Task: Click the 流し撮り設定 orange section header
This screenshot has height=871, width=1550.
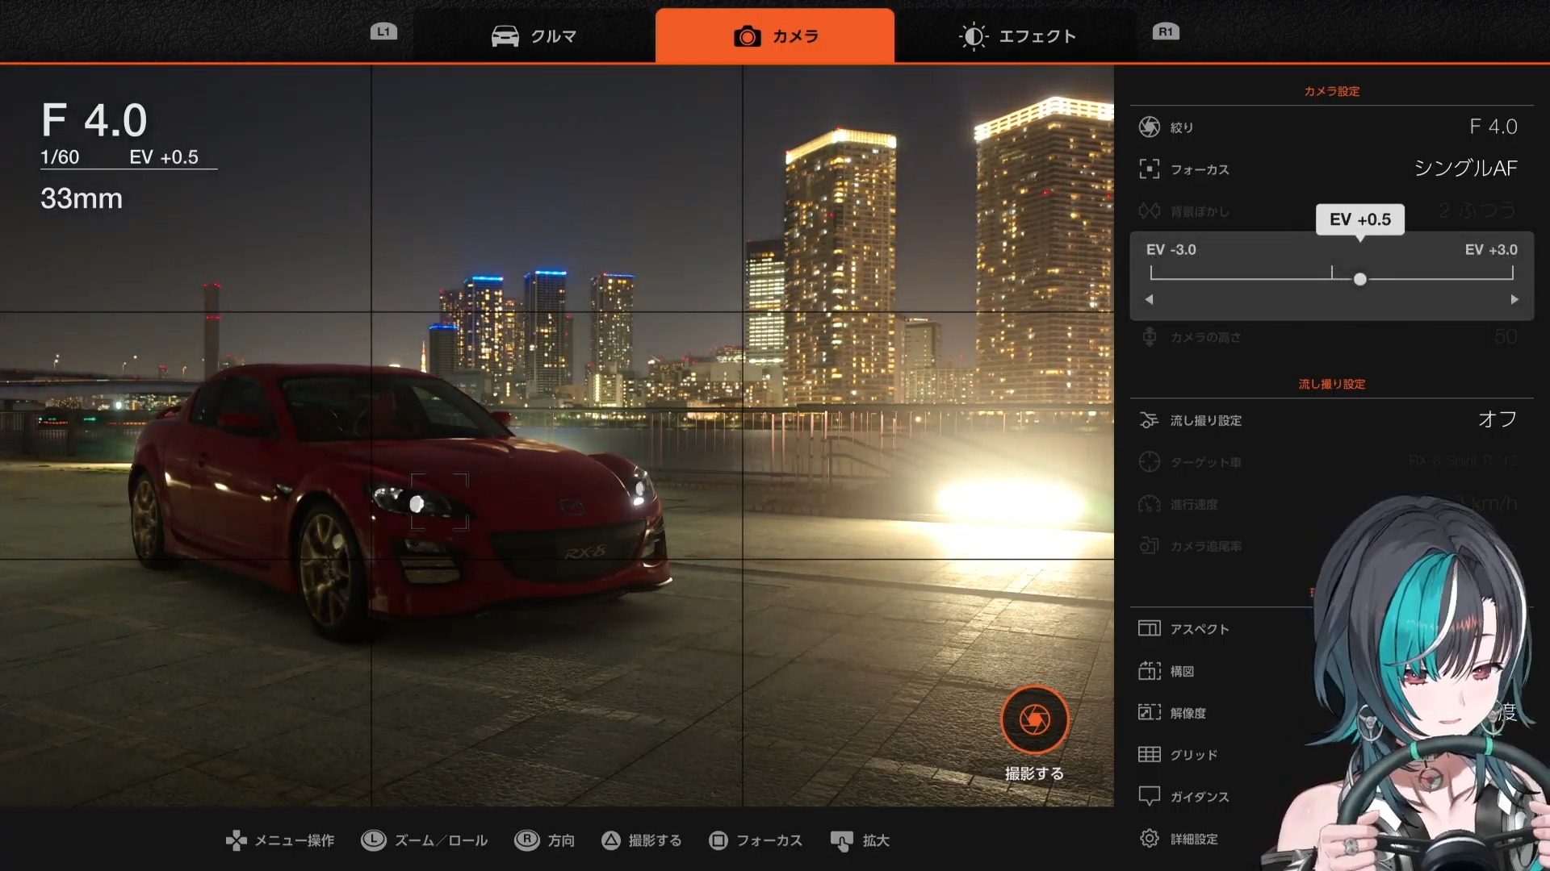Action: tap(1331, 384)
